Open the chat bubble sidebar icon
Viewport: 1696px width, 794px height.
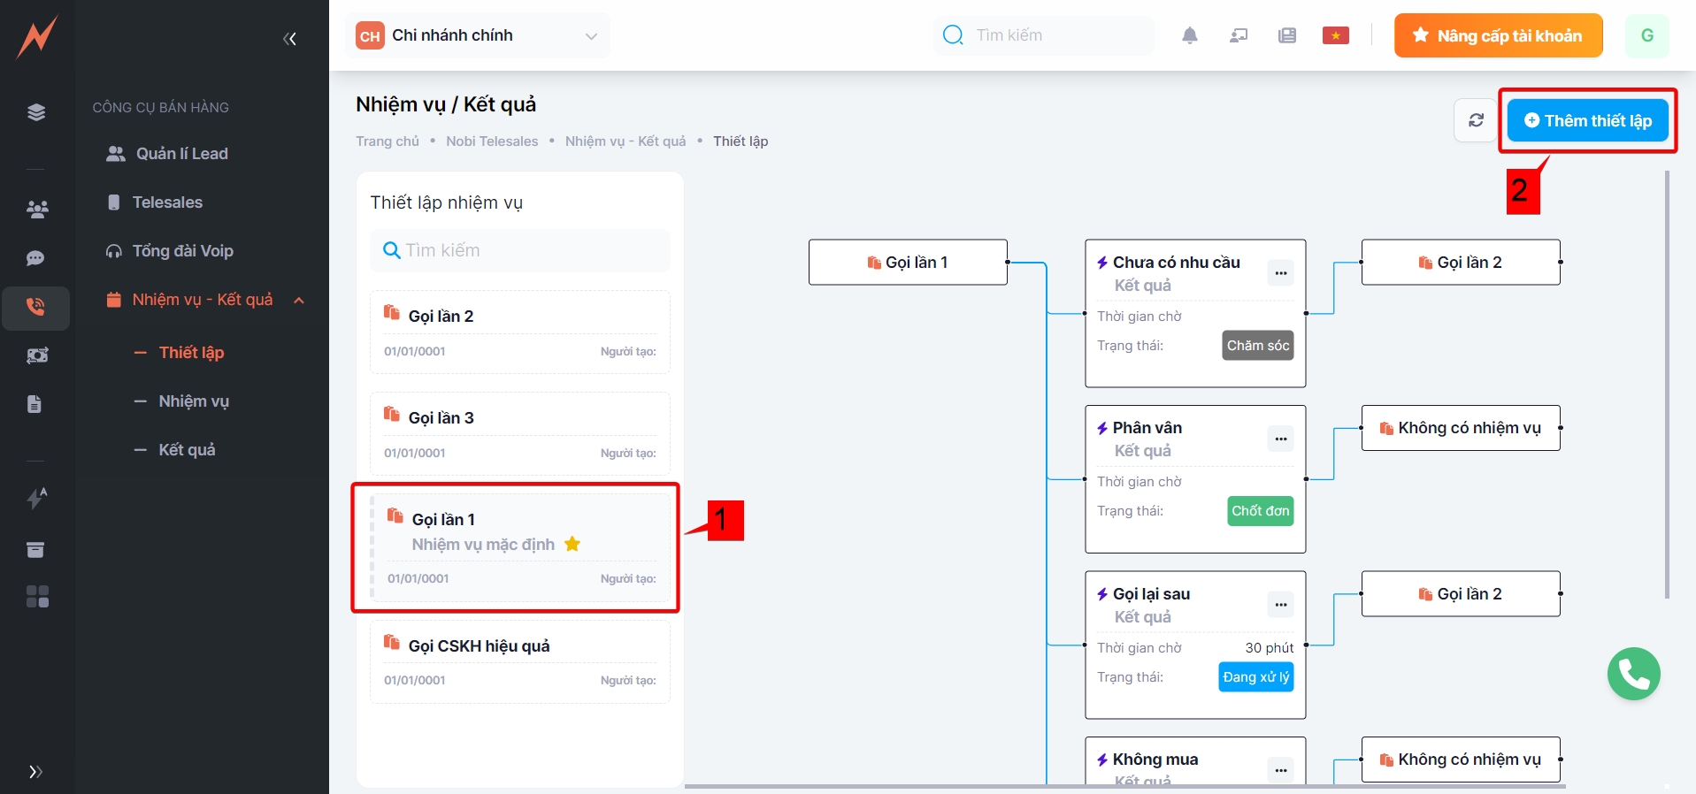35,258
